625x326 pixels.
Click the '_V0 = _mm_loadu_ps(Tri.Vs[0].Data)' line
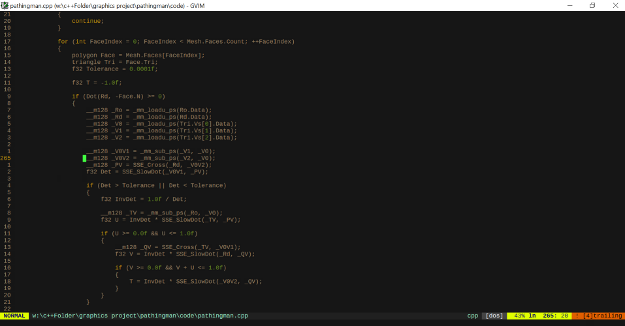click(x=161, y=124)
